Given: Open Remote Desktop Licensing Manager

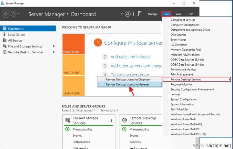Looking at the screenshot, I should point(130,84).
